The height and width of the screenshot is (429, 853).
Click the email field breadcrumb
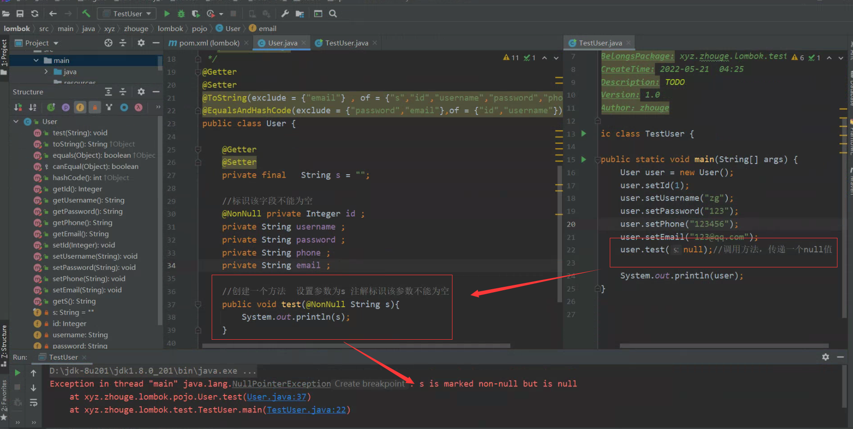click(x=267, y=29)
